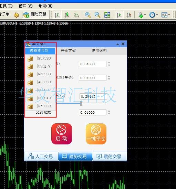Zoom out of the chart

point(97,15)
